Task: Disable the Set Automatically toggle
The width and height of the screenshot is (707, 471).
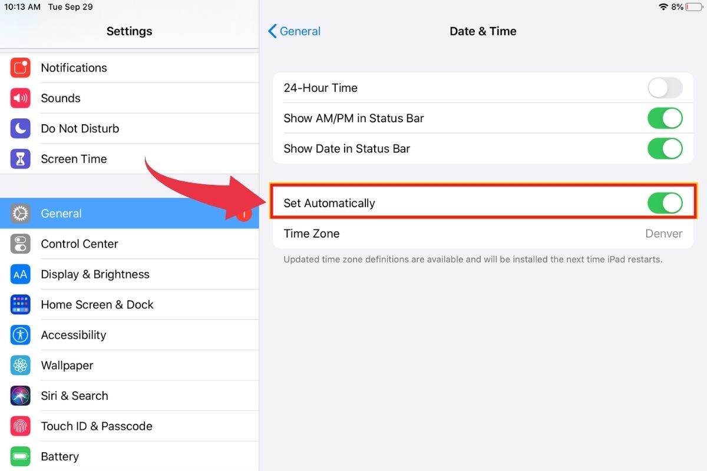Action: (665, 203)
